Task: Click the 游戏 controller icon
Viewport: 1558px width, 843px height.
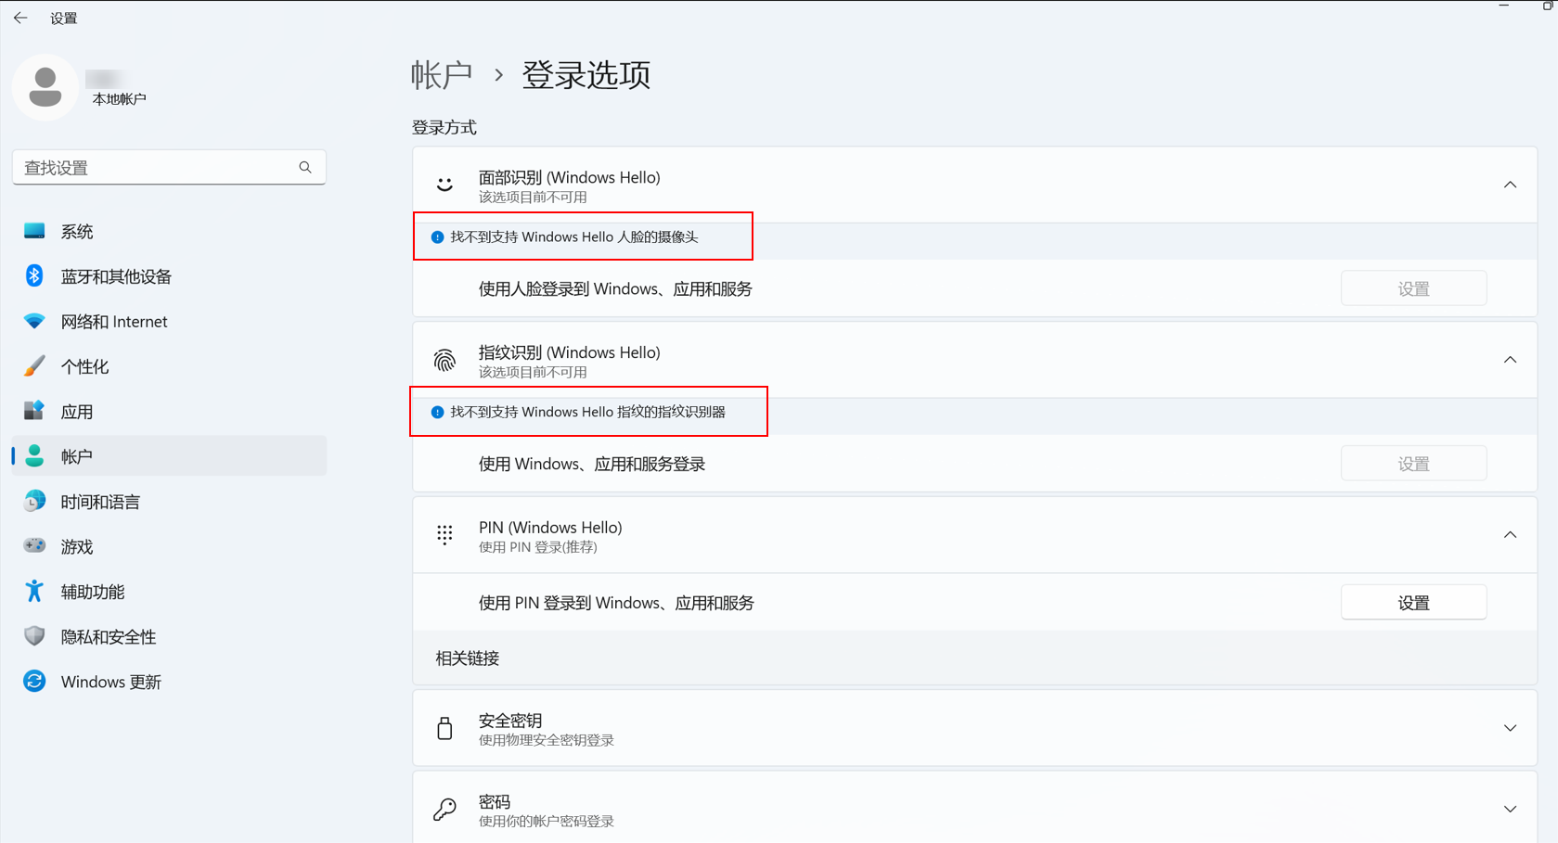Action: click(x=34, y=546)
